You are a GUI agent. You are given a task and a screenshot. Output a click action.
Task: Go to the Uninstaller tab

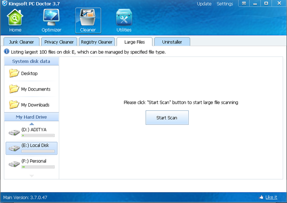pos(172,42)
